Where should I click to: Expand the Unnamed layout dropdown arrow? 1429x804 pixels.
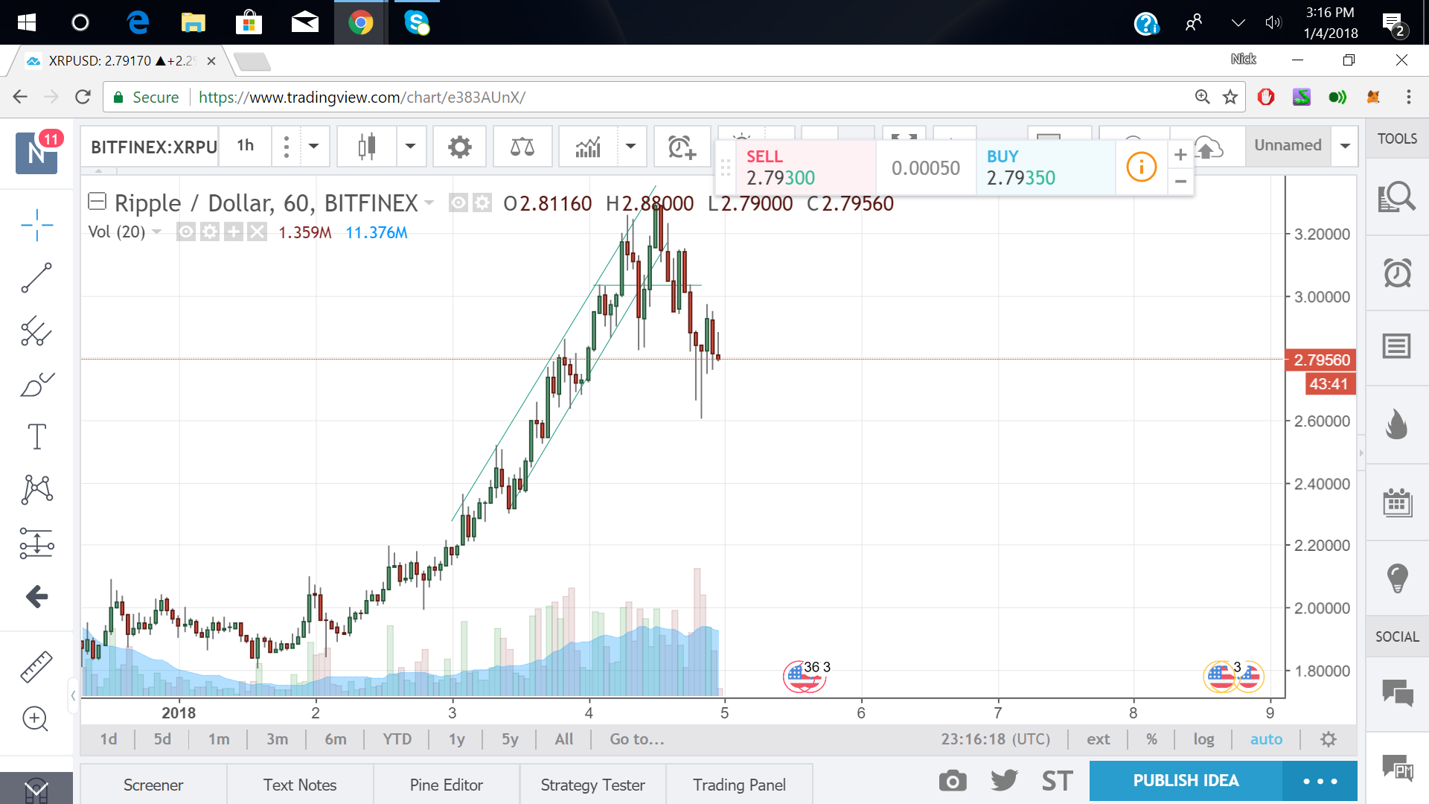pos(1345,147)
